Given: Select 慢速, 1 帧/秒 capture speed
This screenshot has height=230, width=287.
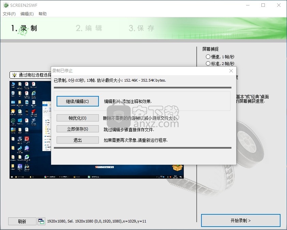Looking at the screenshot, I should coord(220,57).
